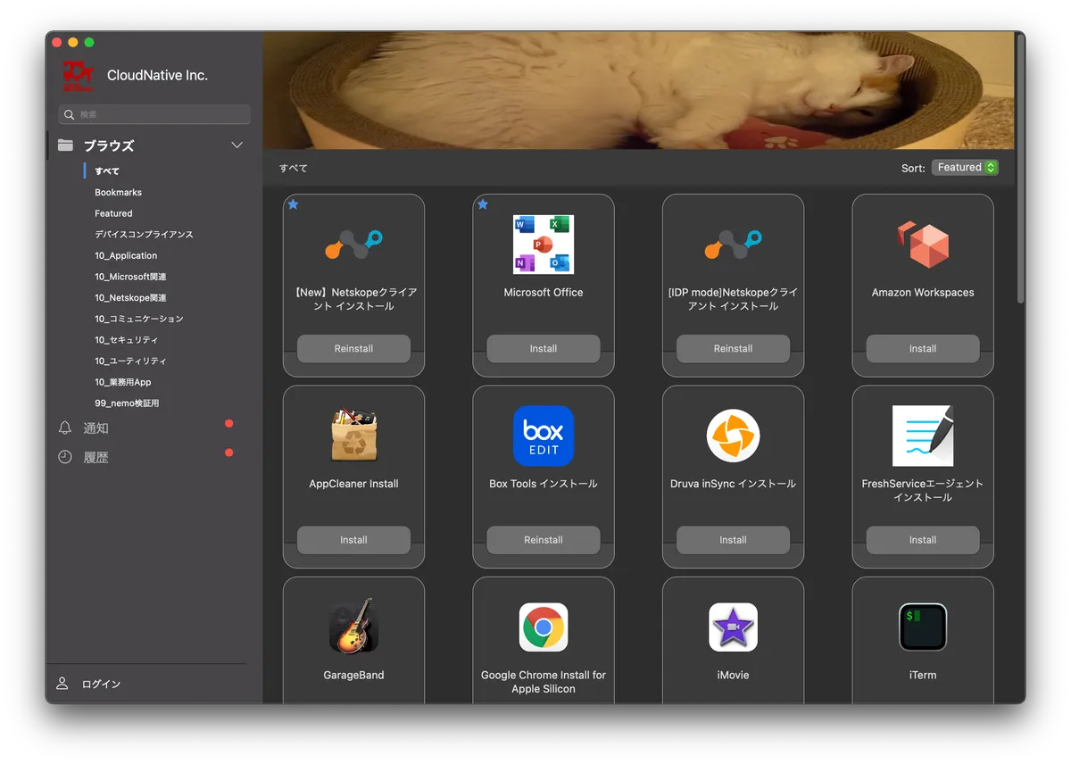Image resolution: width=1071 pixels, height=764 pixels.
Task: Click the search magnifier icon
Action: 69,115
